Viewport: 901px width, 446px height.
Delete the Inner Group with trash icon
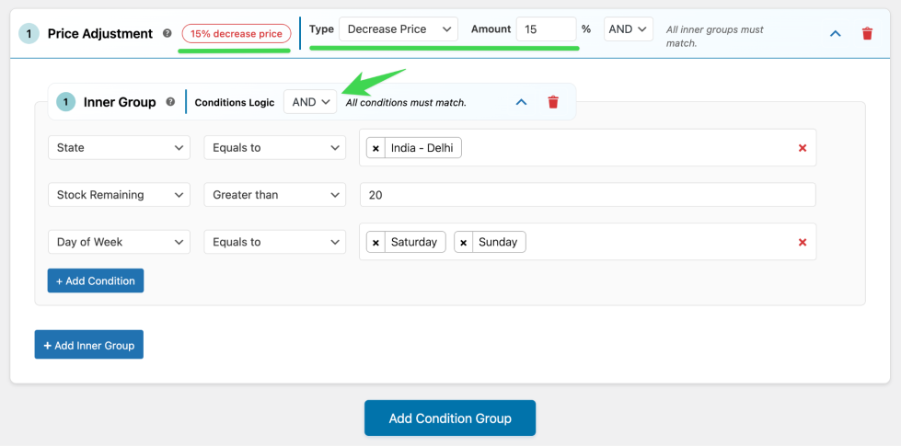[x=553, y=102]
